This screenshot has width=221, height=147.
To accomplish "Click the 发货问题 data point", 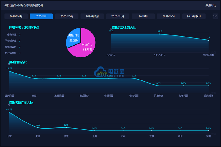I will pyautogui.click(x=59, y=78).
